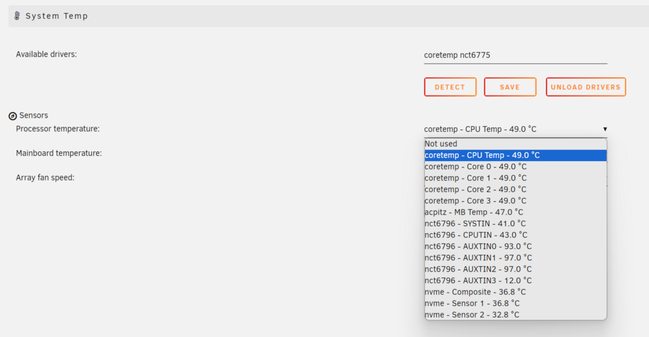The height and width of the screenshot is (337, 649).
Task: Choose coretemp - Core 2 option
Action: click(x=515, y=189)
